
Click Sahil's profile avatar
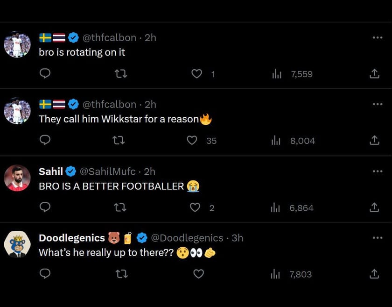[x=17, y=178]
